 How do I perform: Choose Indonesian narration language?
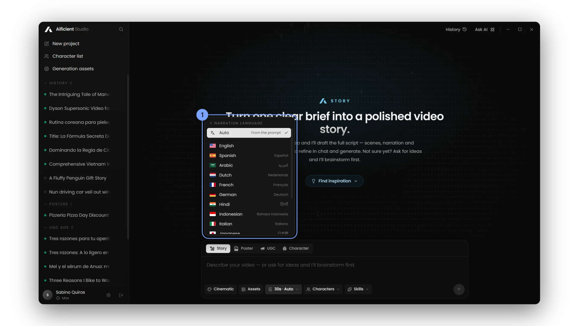point(249,214)
